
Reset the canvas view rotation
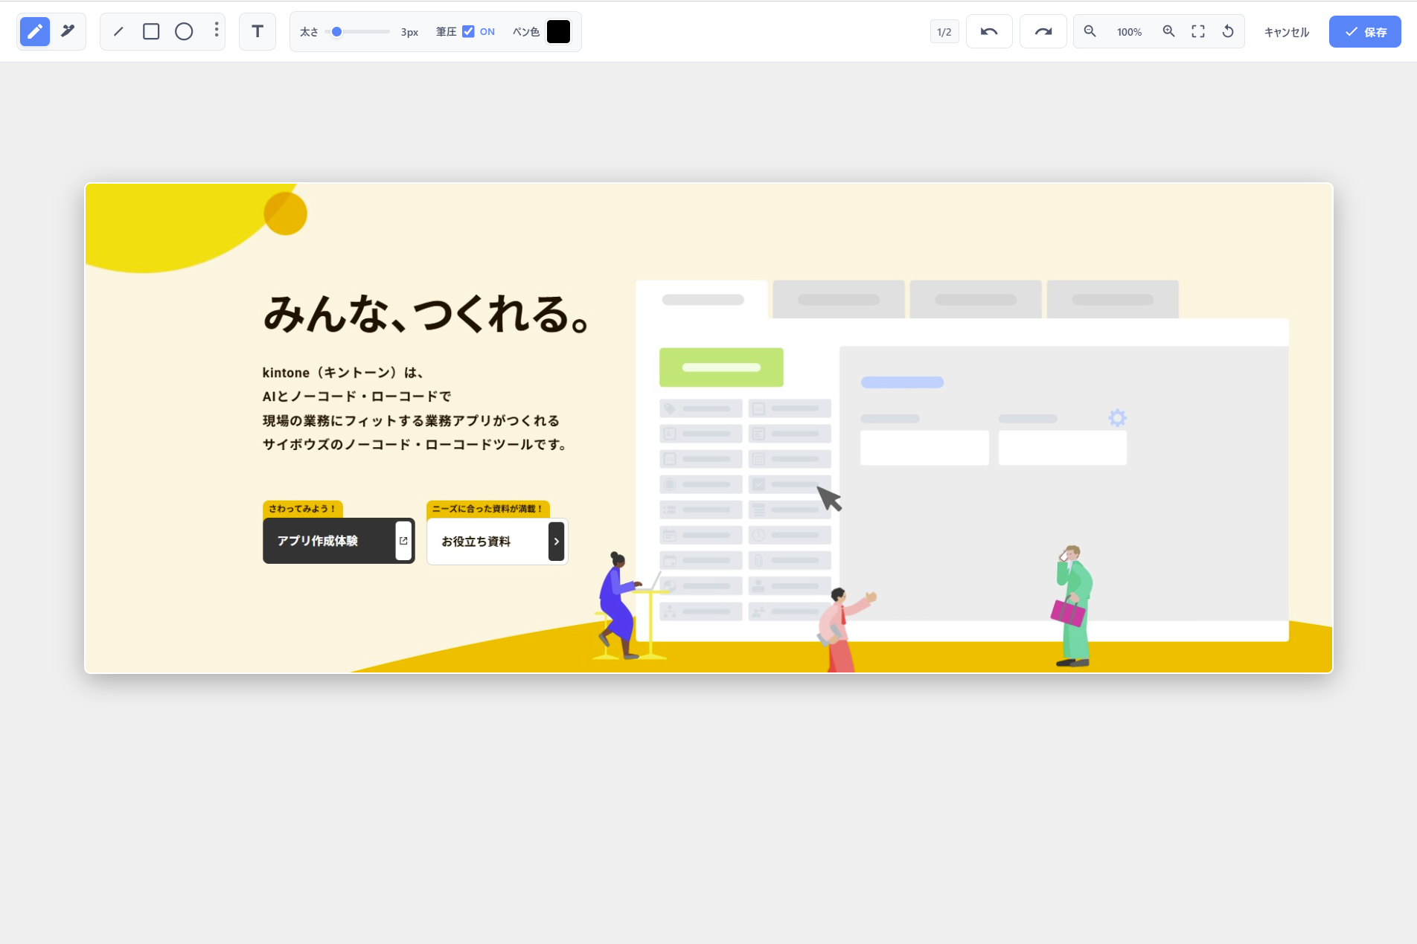point(1229,31)
